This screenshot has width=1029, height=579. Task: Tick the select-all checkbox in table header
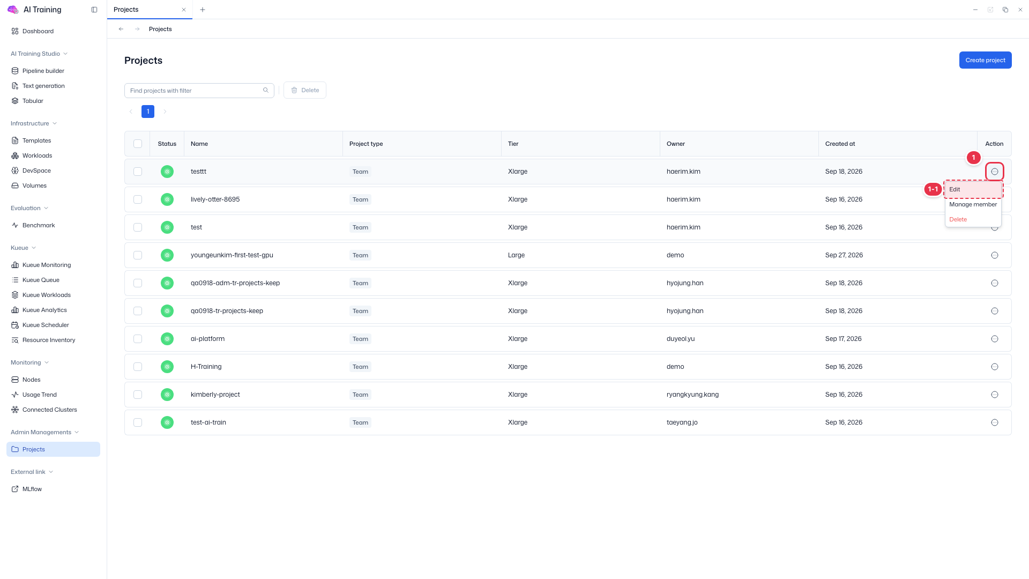coord(138,144)
